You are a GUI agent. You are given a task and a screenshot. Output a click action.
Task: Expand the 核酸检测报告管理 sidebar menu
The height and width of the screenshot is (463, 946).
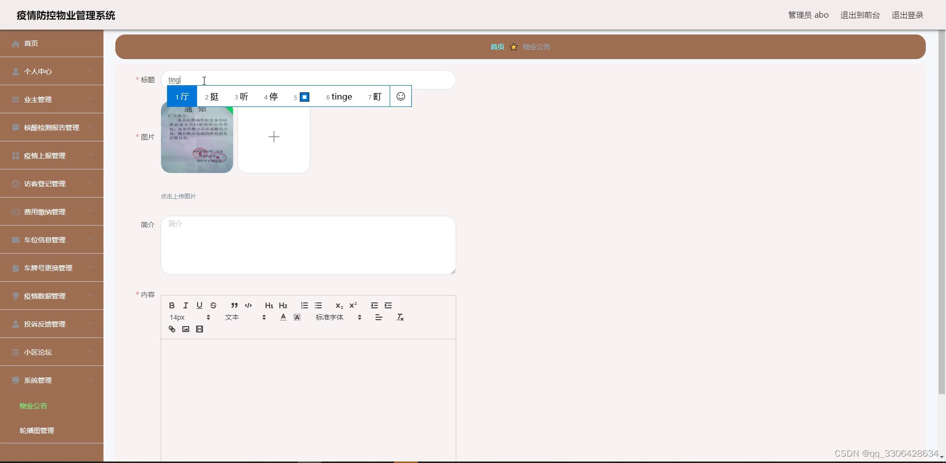coord(52,128)
